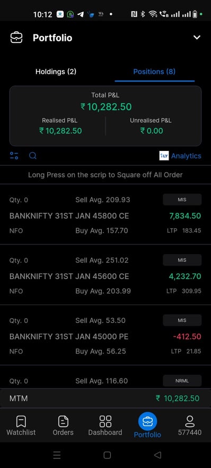Open the filter settings icon
Image resolution: width=211 pixels, height=468 pixels.
tap(14, 156)
